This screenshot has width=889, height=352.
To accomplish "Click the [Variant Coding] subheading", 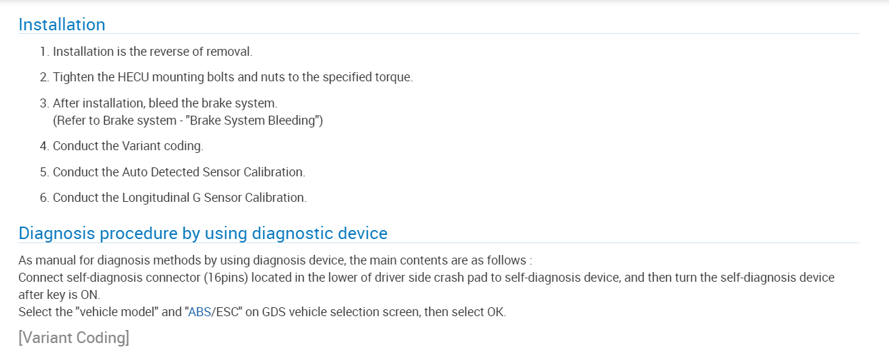I will [74, 338].
